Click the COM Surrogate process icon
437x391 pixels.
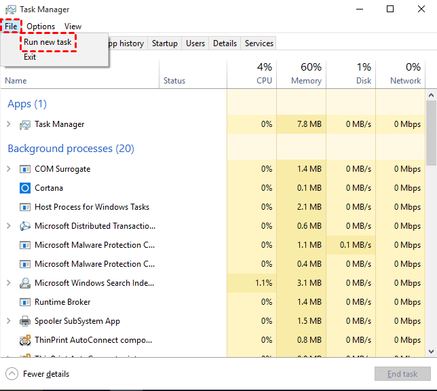(x=25, y=169)
